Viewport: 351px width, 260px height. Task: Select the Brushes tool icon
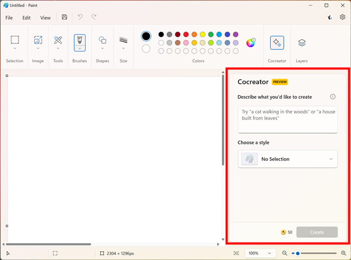pyautogui.click(x=80, y=40)
